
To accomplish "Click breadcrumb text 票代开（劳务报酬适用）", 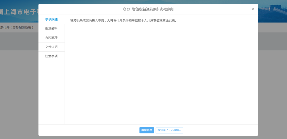I will point(17,28).
